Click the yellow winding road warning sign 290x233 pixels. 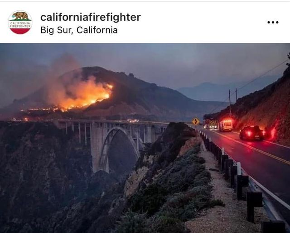pos(196,121)
